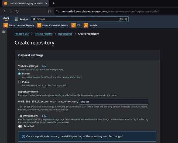Image resolution: width=178 pixels, height=143 pixels.
Task: Open Info link beside Tag immutability
Action: 44,116
